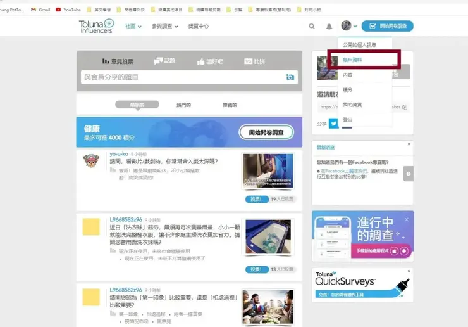Open the yo-u-ko post thumbnail image
The height and width of the screenshot is (327, 468).
click(268, 171)
